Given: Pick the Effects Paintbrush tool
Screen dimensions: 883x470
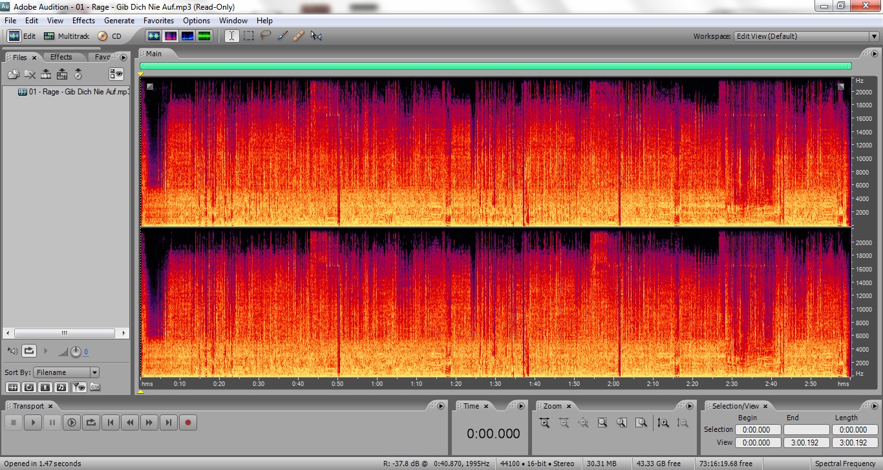Looking at the screenshot, I should point(282,36).
